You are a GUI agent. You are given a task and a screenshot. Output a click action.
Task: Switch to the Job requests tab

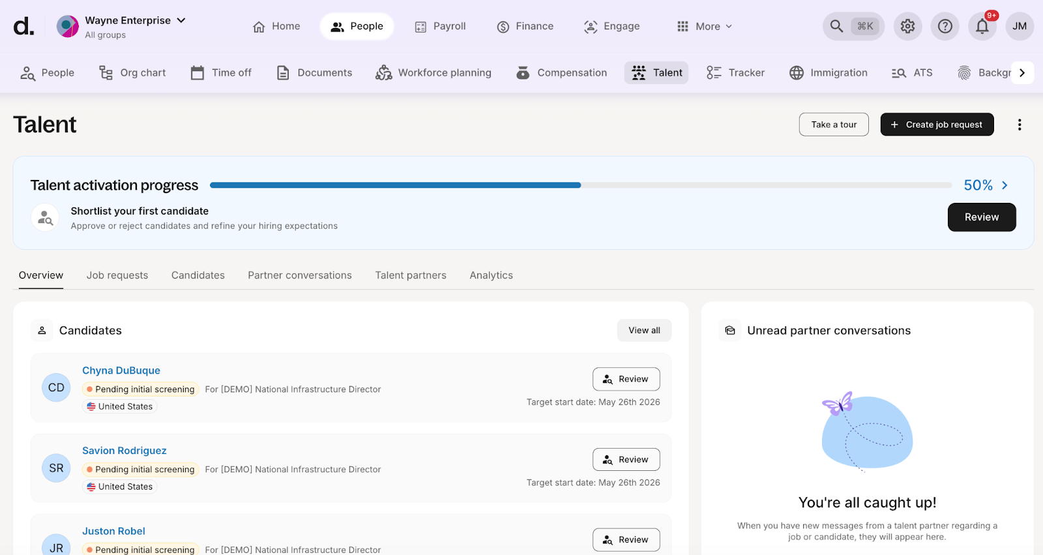(117, 275)
